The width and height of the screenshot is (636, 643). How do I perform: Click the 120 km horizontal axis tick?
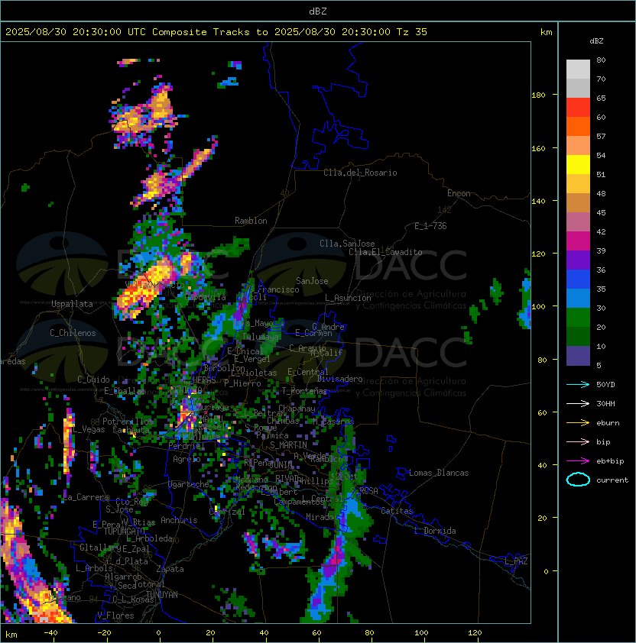475,633
